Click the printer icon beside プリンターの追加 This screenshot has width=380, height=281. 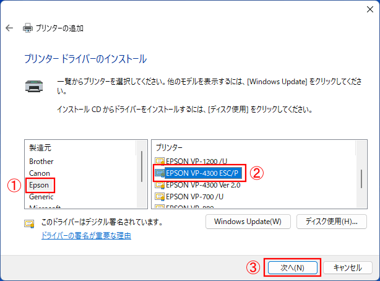coord(28,28)
